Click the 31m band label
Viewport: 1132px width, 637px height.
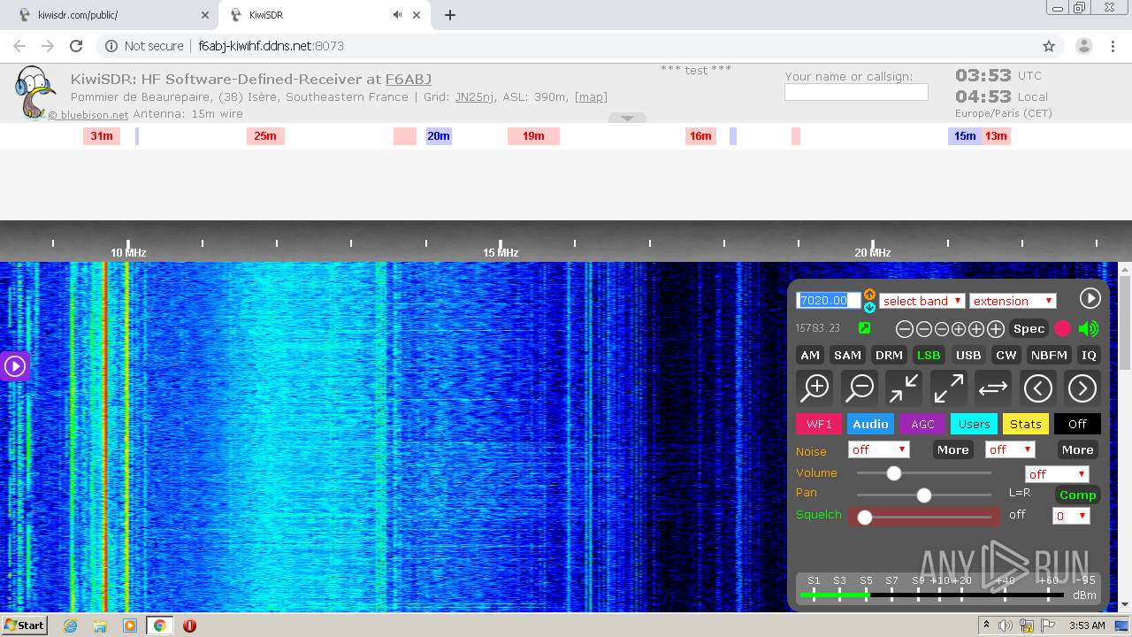(x=102, y=135)
